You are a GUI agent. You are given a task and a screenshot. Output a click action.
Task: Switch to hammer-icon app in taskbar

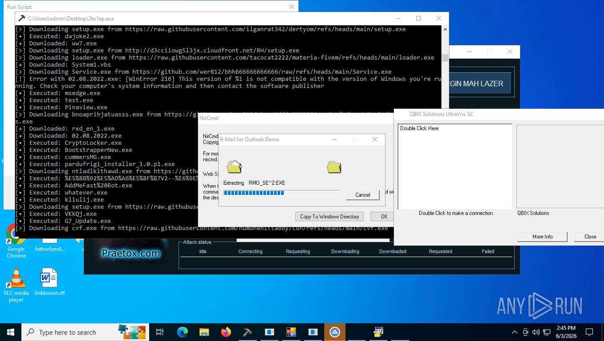pyautogui.click(x=247, y=332)
